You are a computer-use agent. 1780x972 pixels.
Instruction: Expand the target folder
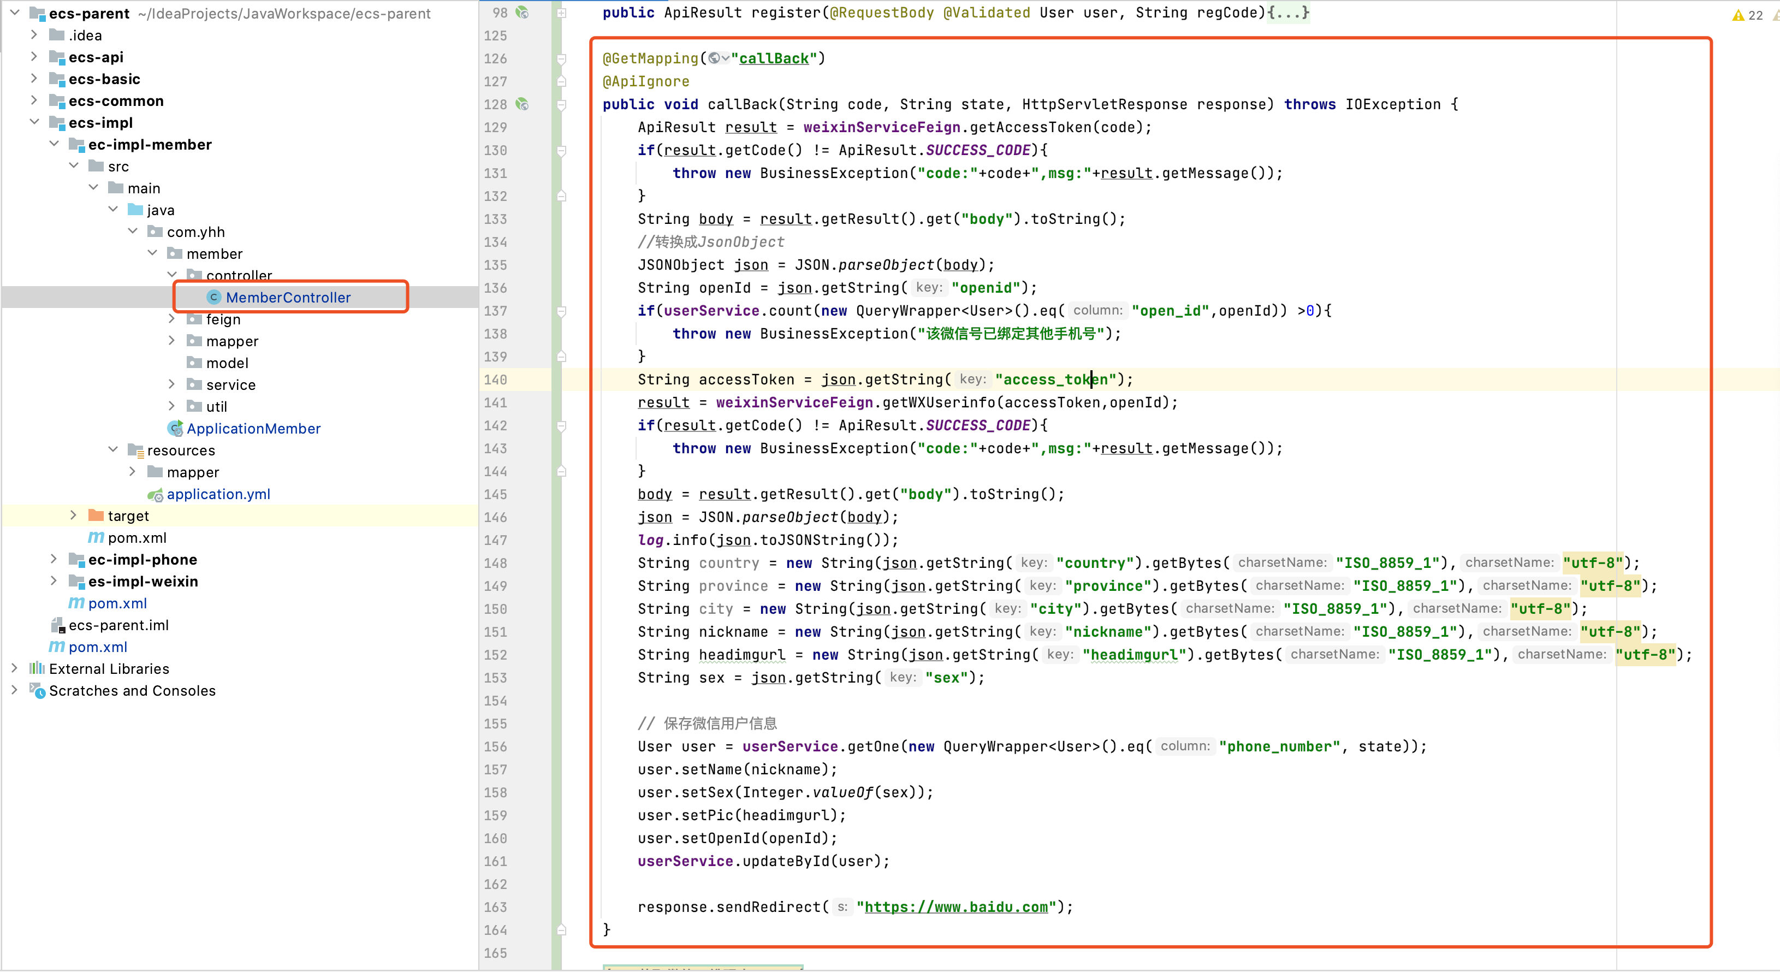73,515
